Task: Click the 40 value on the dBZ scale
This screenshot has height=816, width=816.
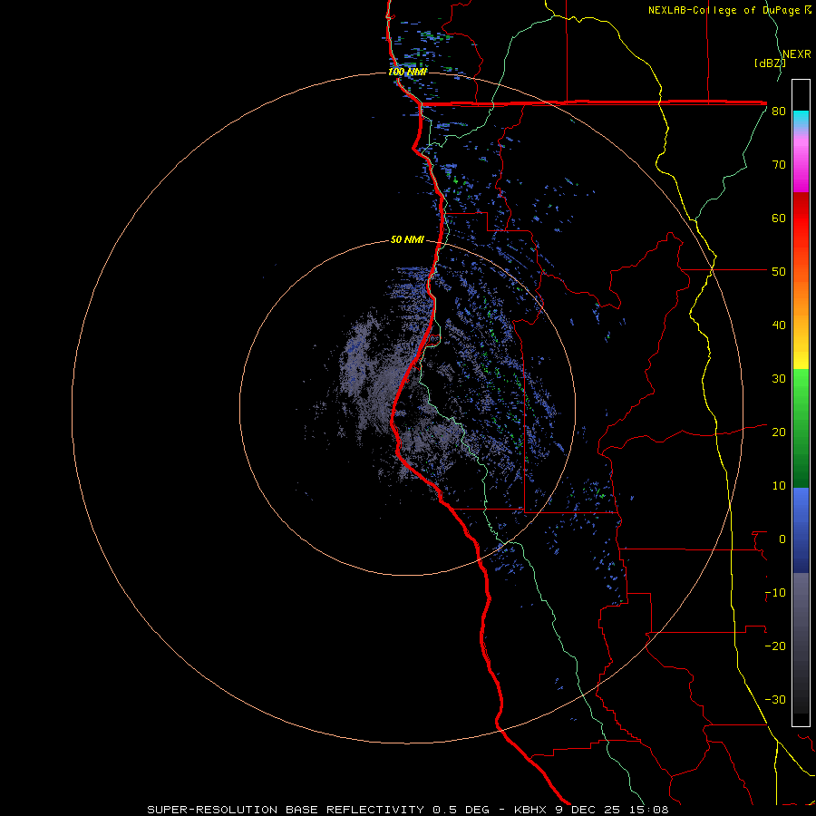Action: pos(779,325)
